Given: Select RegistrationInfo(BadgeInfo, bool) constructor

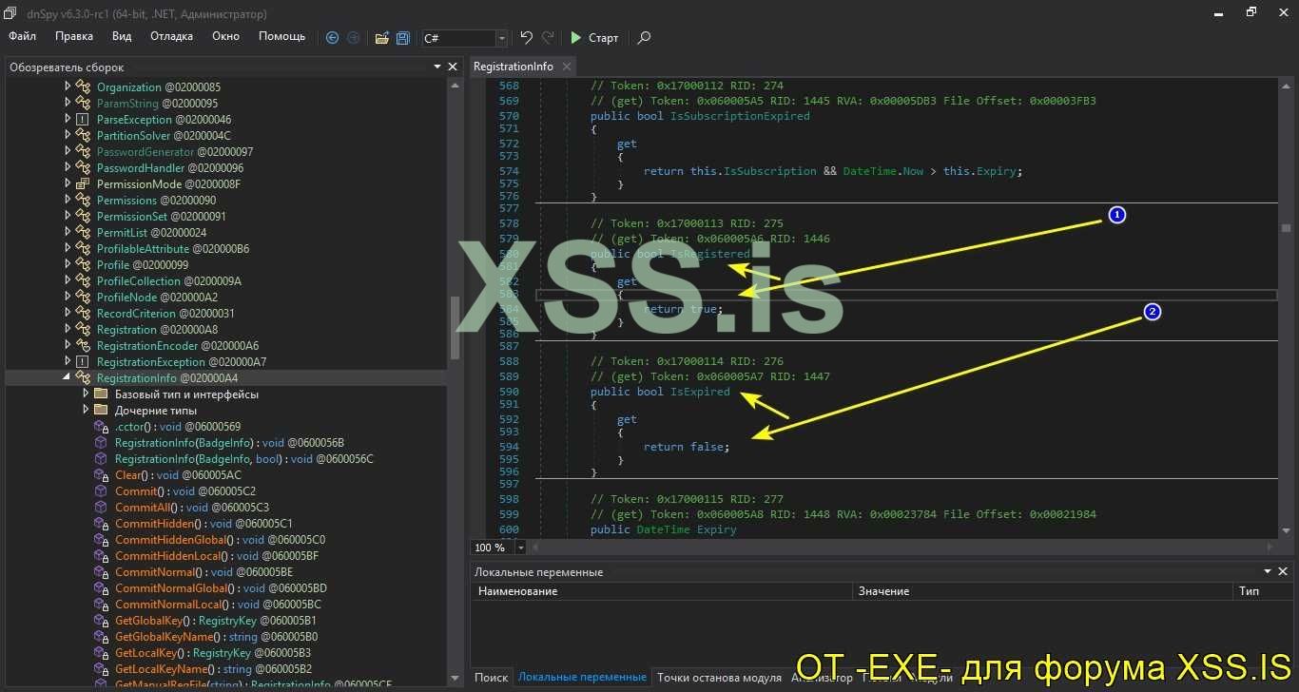Looking at the screenshot, I should pos(244,459).
